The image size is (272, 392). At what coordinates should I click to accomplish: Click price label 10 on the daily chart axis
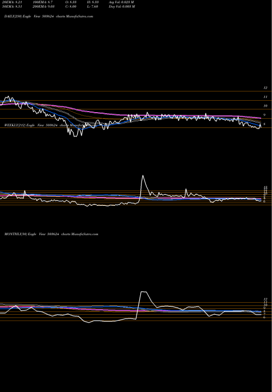[x=265, y=106]
